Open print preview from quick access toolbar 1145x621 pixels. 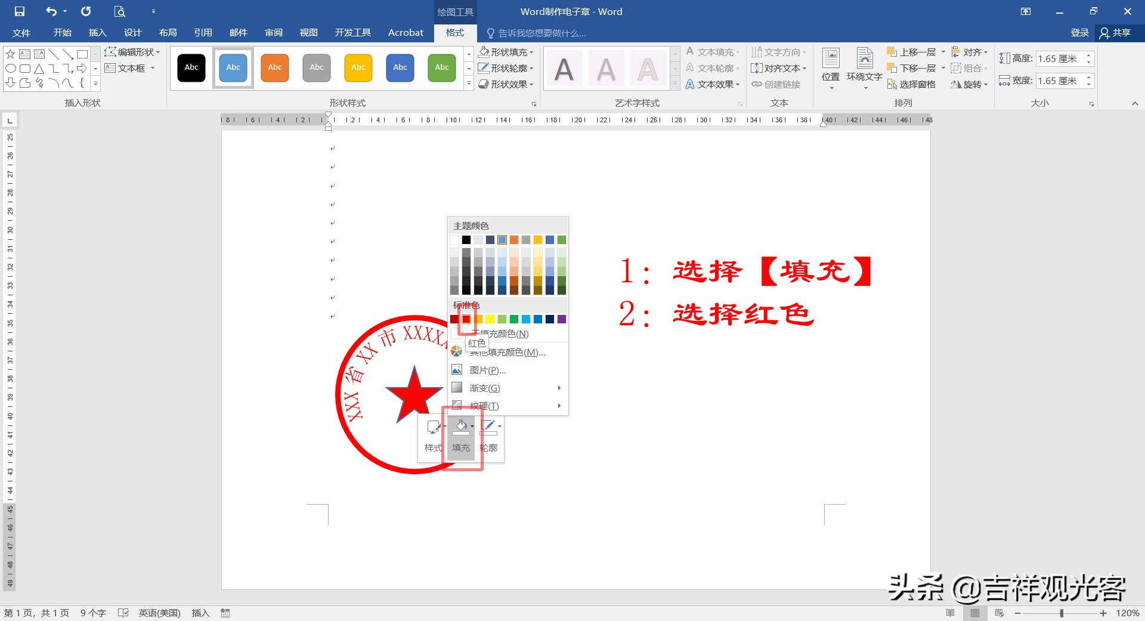coord(120,11)
